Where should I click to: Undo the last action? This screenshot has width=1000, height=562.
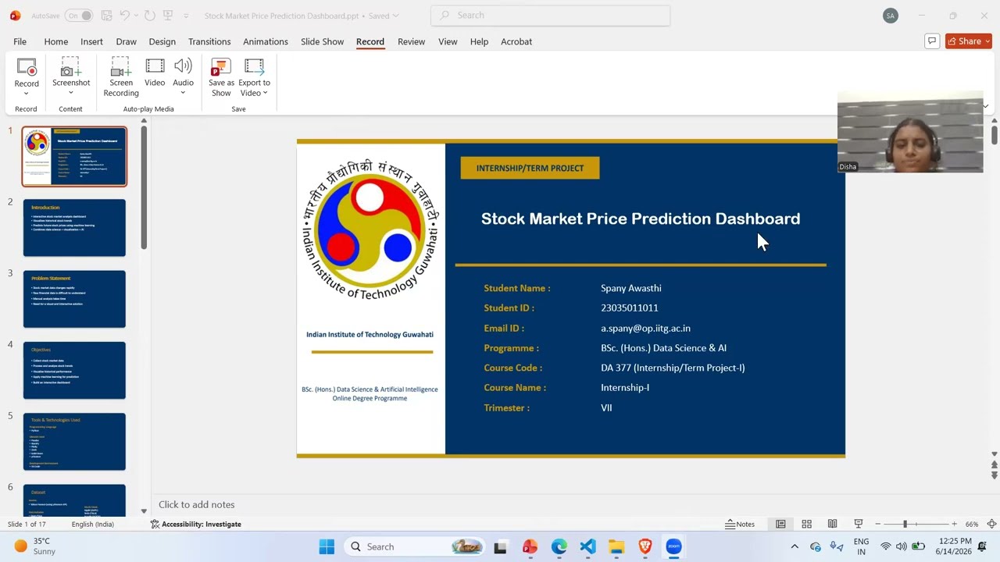click(x=125, y=16)
